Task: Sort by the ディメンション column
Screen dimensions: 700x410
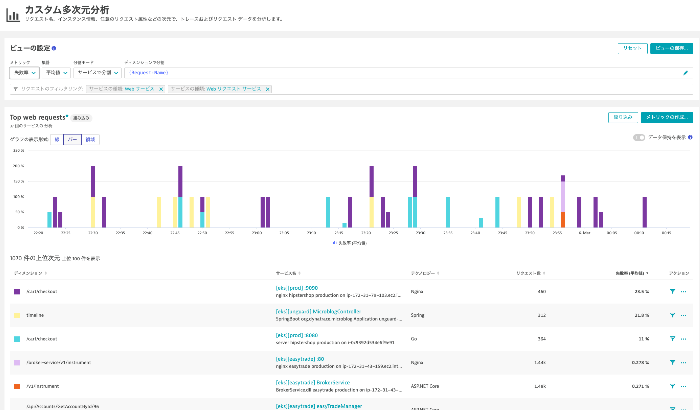Action: [30, 273]
